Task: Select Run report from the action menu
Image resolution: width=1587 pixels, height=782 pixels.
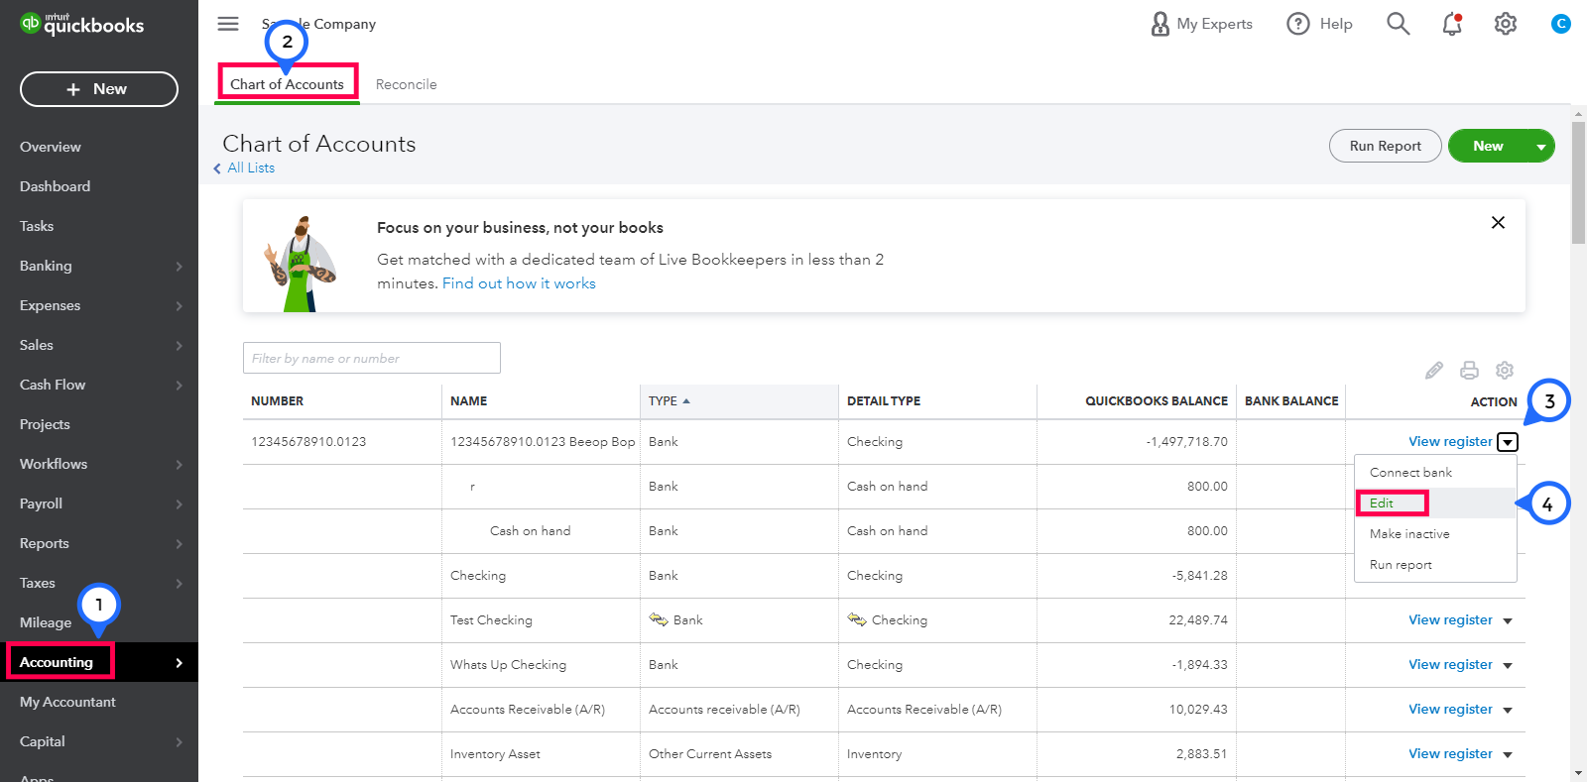Action: coord(1435,565)
